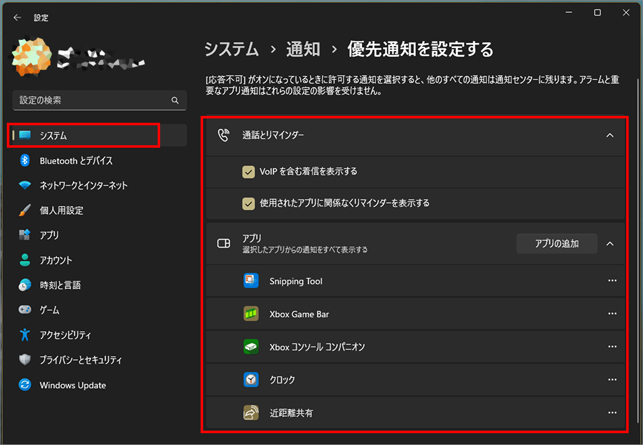Image resolution: width=643 pixels, height=445 pixels.
Task: Click the 通話とリマインダー header text
Action: click(x=273, y=135)
